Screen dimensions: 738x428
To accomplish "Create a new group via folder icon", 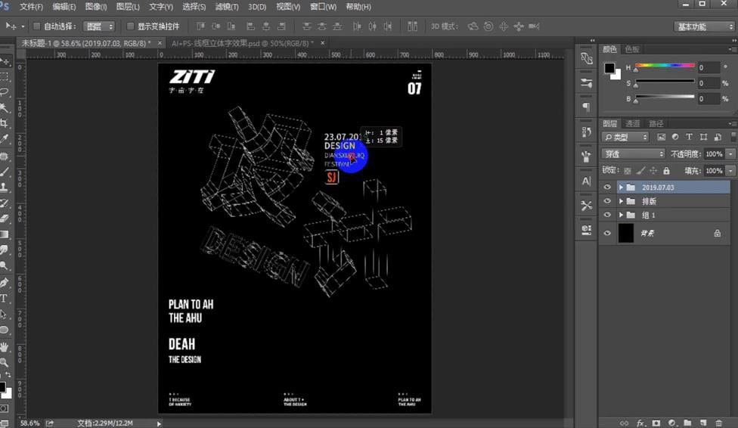I will point(687,423).
